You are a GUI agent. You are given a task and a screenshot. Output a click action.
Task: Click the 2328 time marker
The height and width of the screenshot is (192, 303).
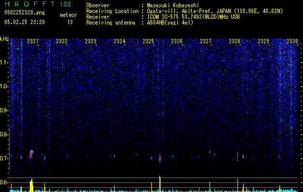[x=235, y=41]
